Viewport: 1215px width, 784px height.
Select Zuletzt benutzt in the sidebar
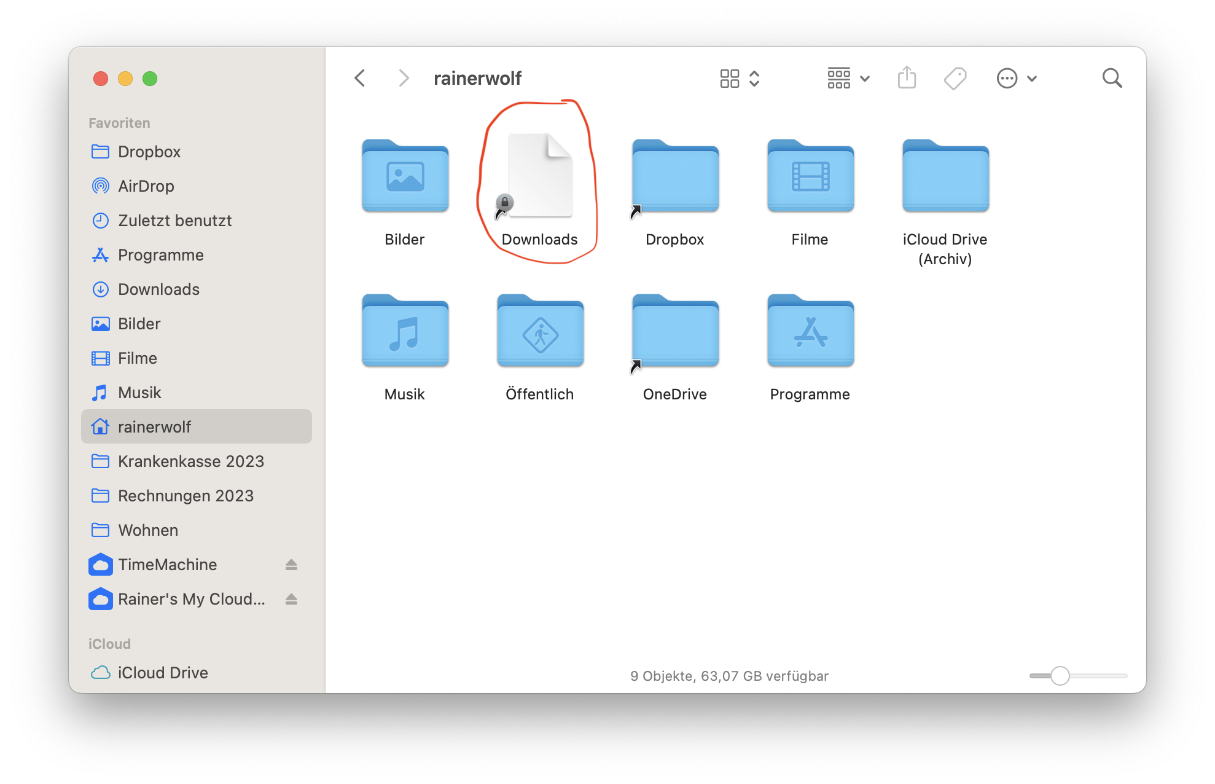click(x=174, y=221)
